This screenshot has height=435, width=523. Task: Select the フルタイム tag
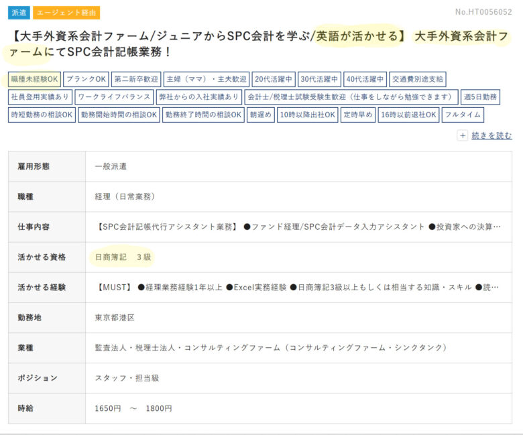coord(463,115)
